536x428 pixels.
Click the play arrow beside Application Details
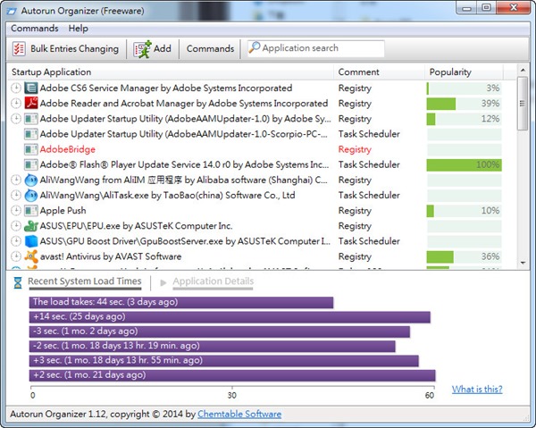coord(163,282)
